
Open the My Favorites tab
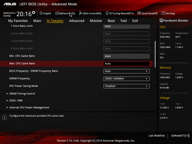tap(18, 21)
